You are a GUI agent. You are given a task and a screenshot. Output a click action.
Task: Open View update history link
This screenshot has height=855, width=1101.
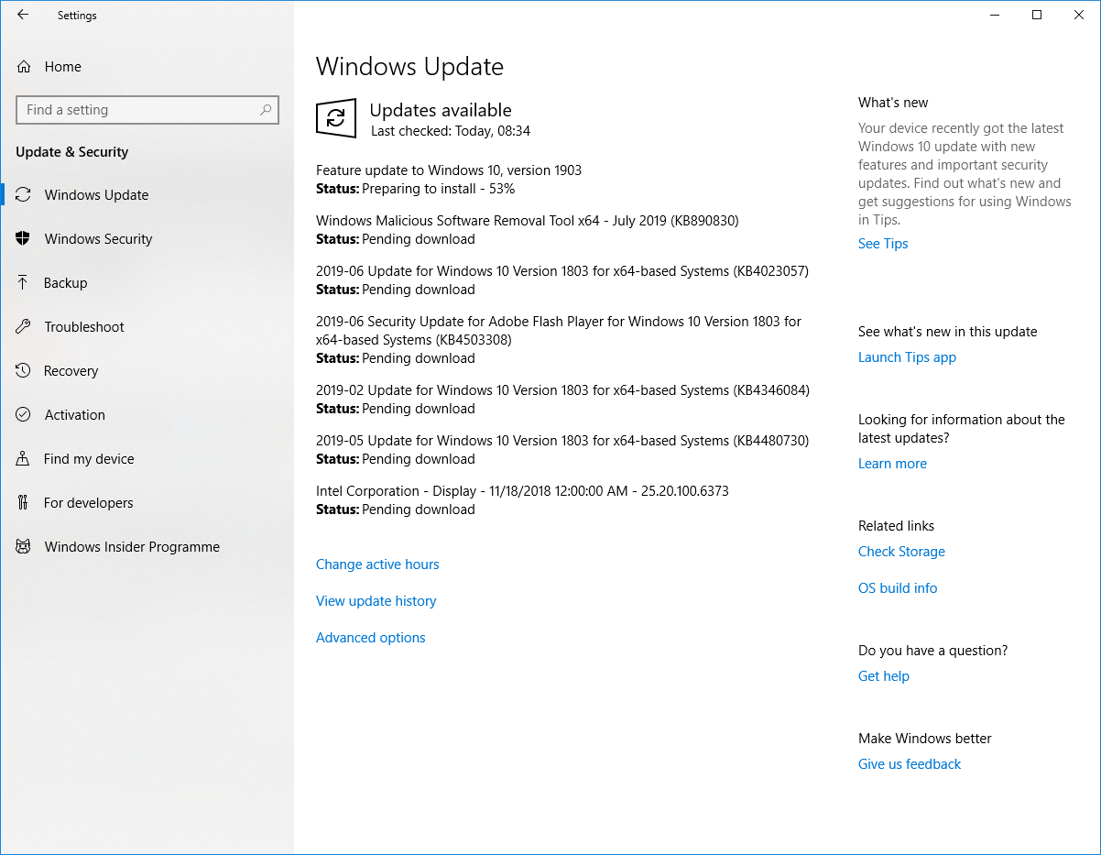pos(376,601)
